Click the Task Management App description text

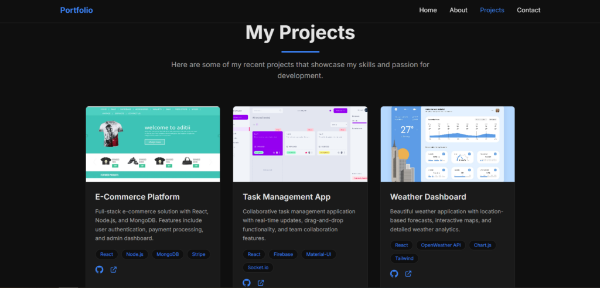tap(299, 225)
